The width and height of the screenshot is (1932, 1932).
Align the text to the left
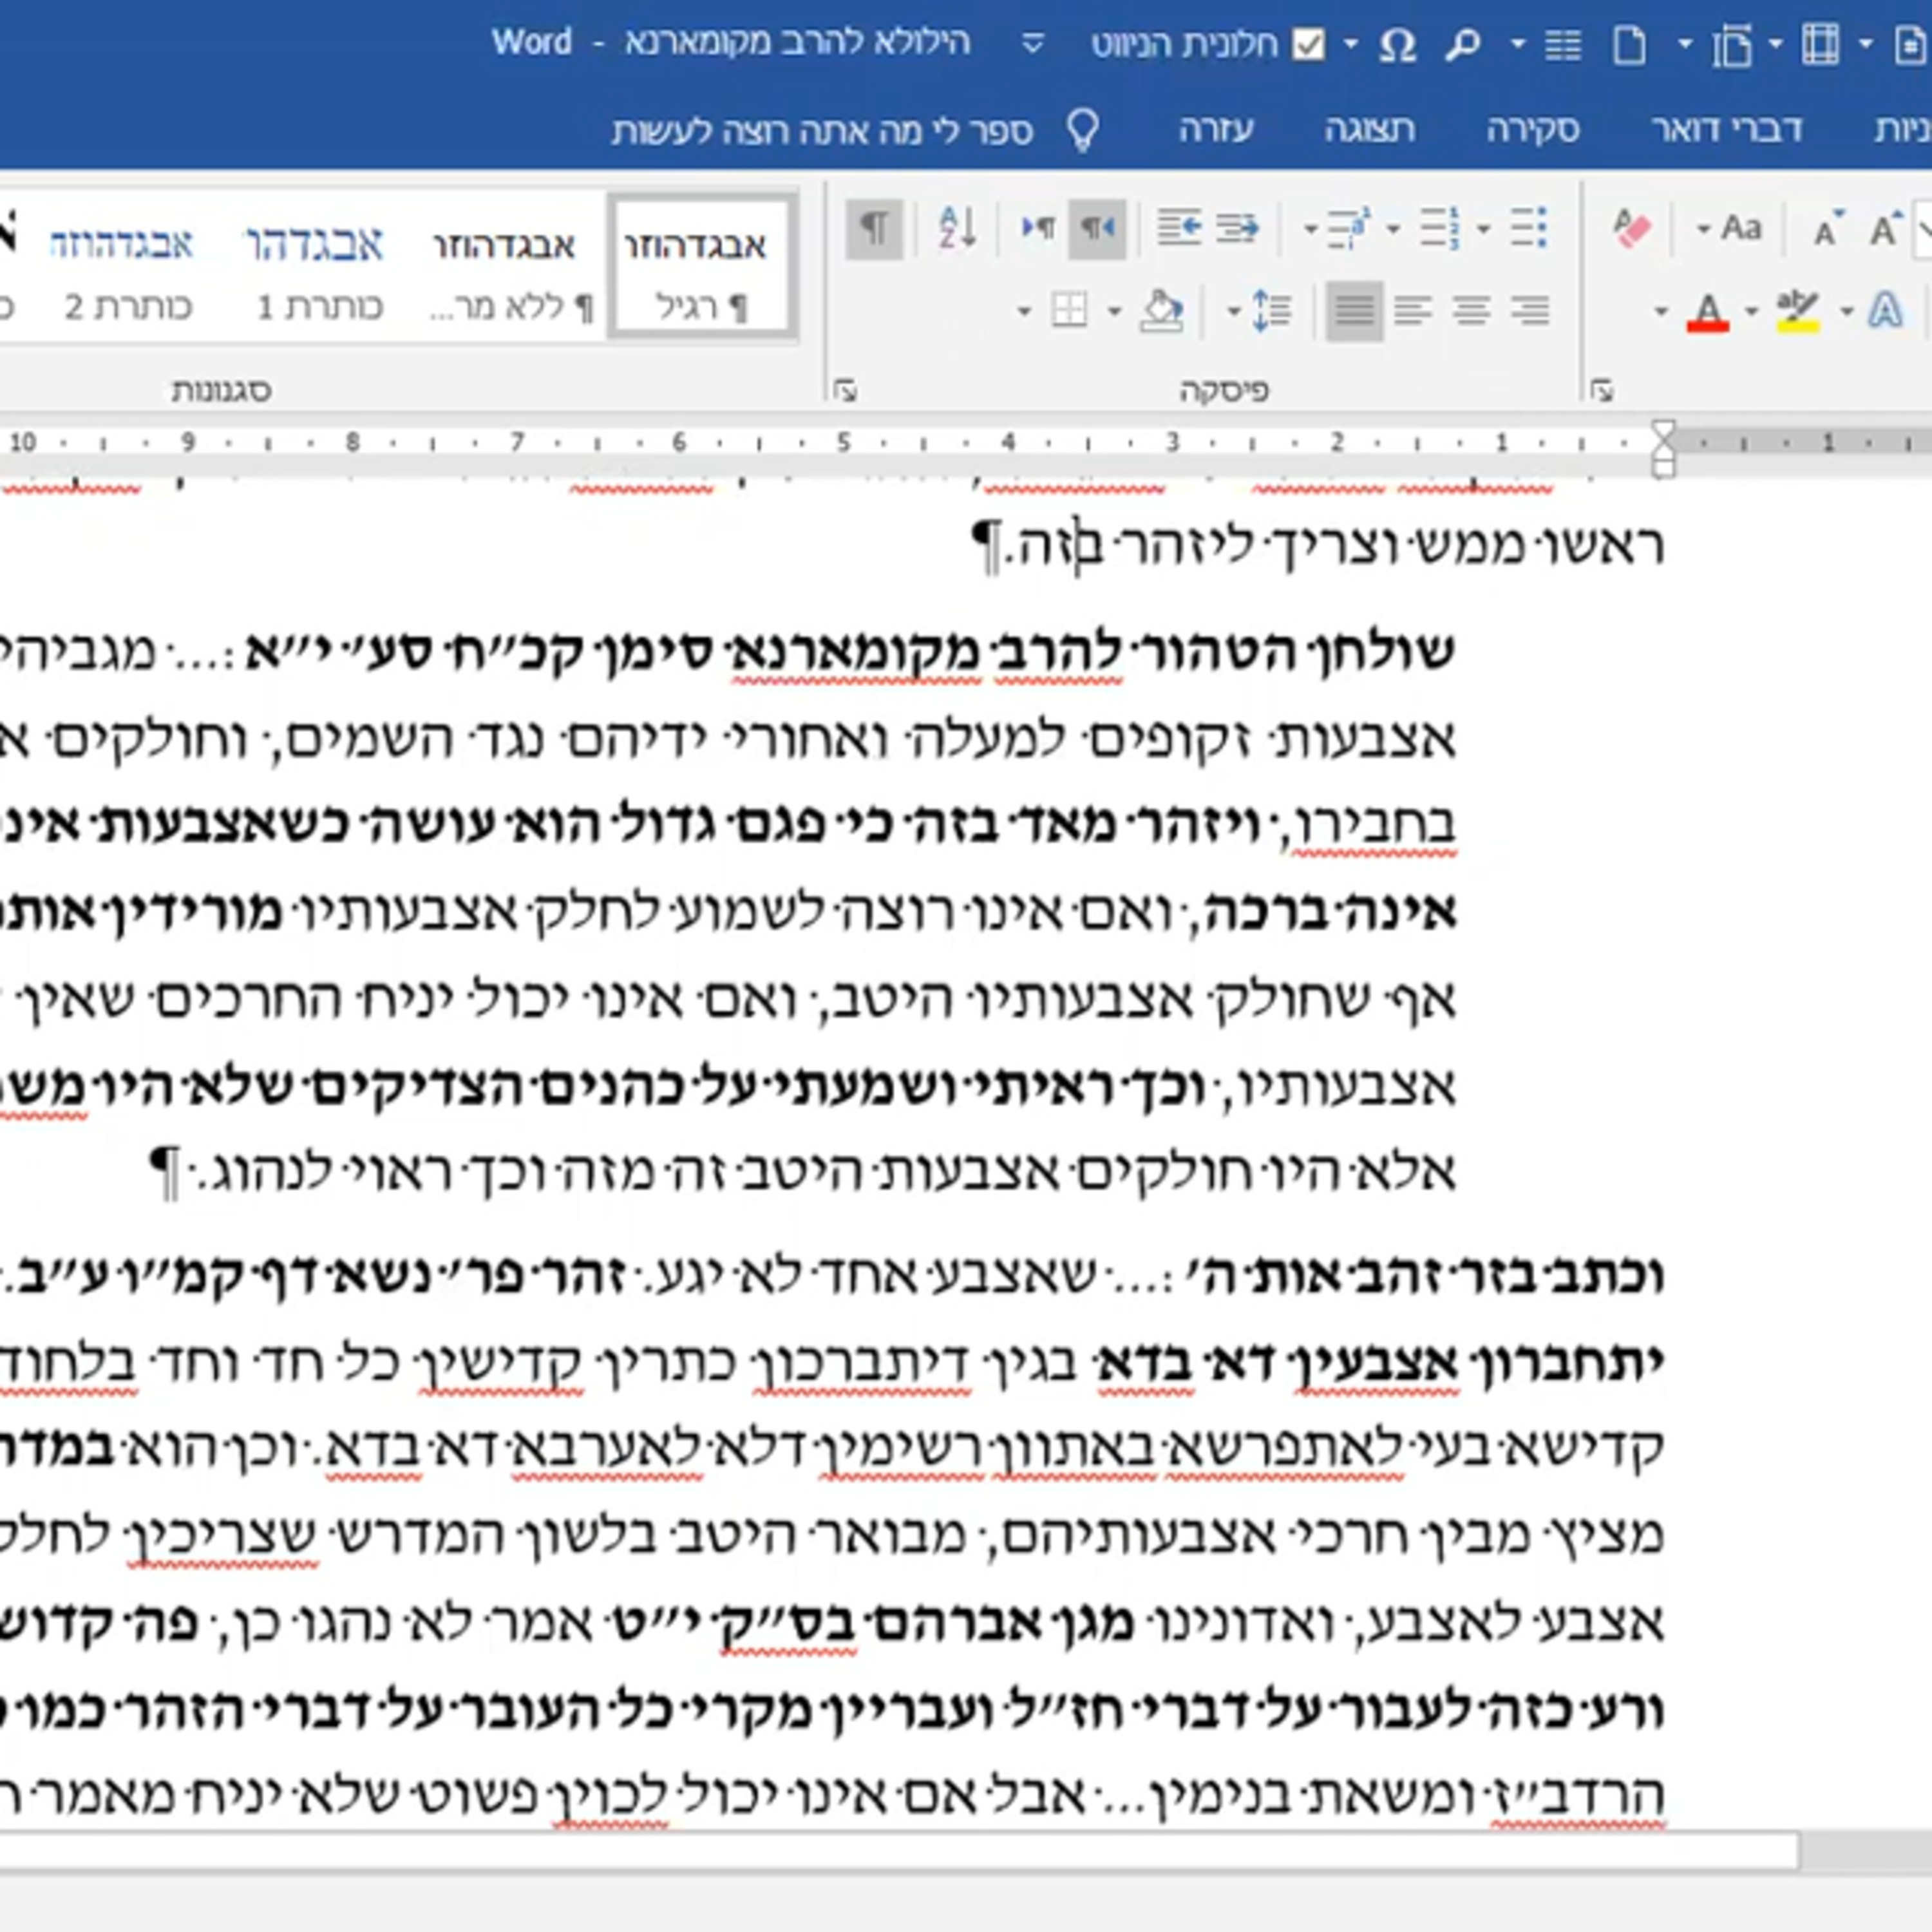point(1412,311)
